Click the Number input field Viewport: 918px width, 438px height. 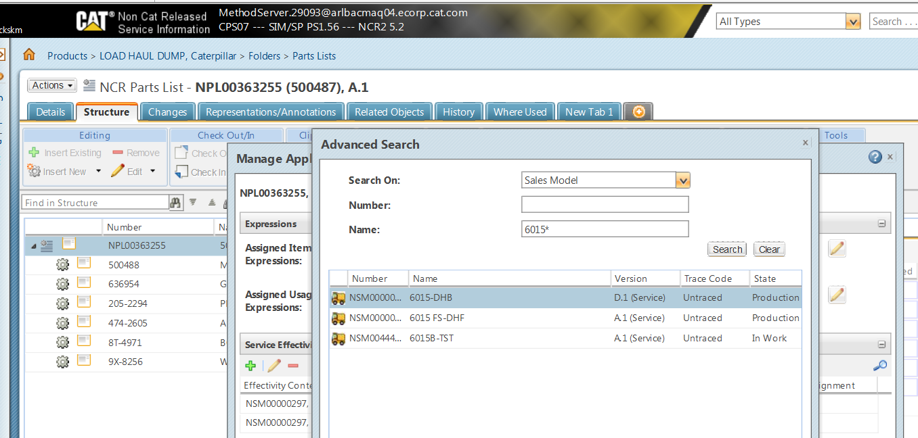[x=605, y=205]
